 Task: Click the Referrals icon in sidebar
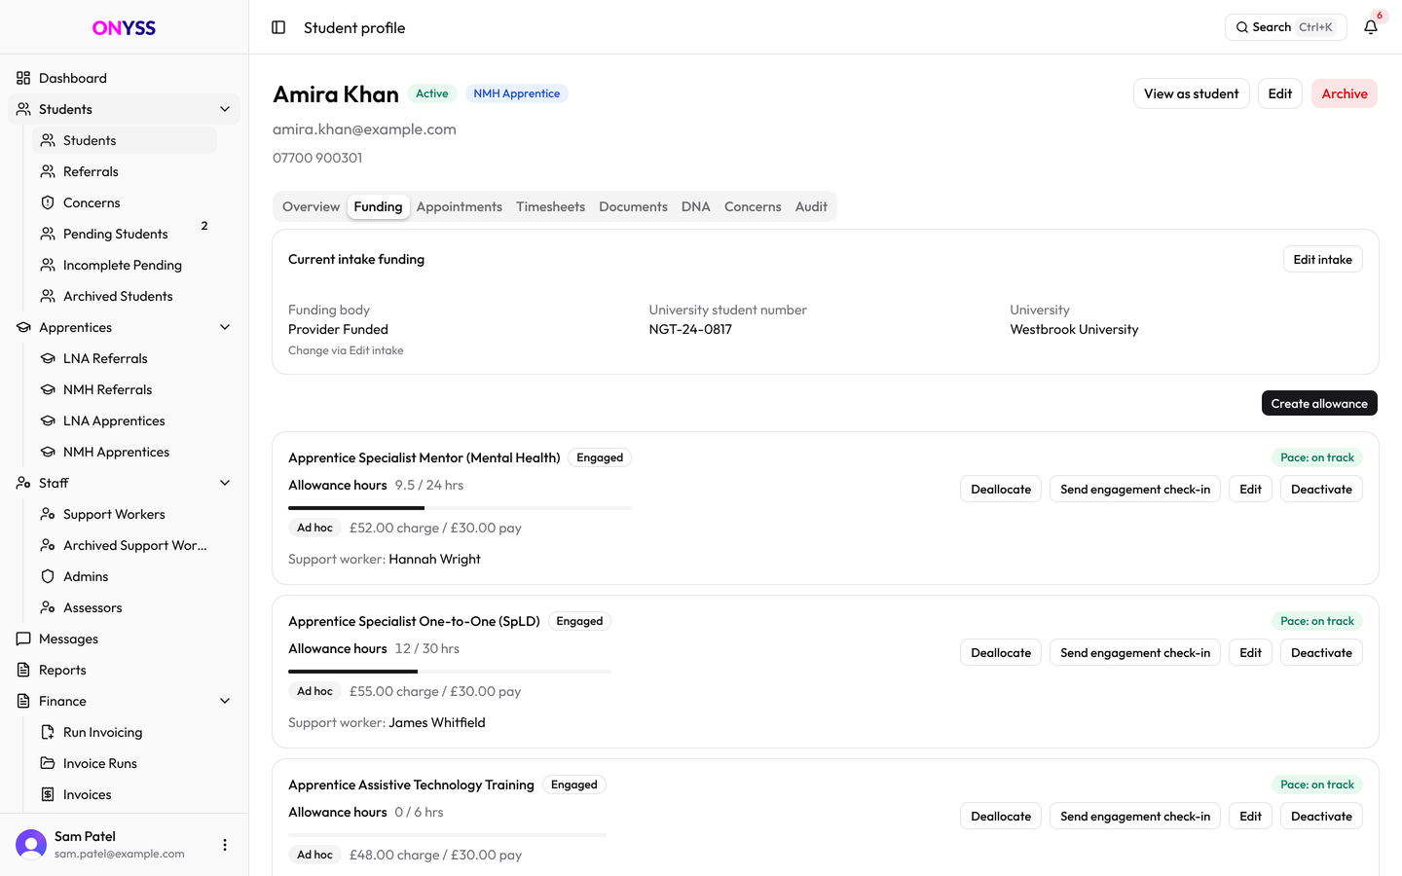pos(48,171)
